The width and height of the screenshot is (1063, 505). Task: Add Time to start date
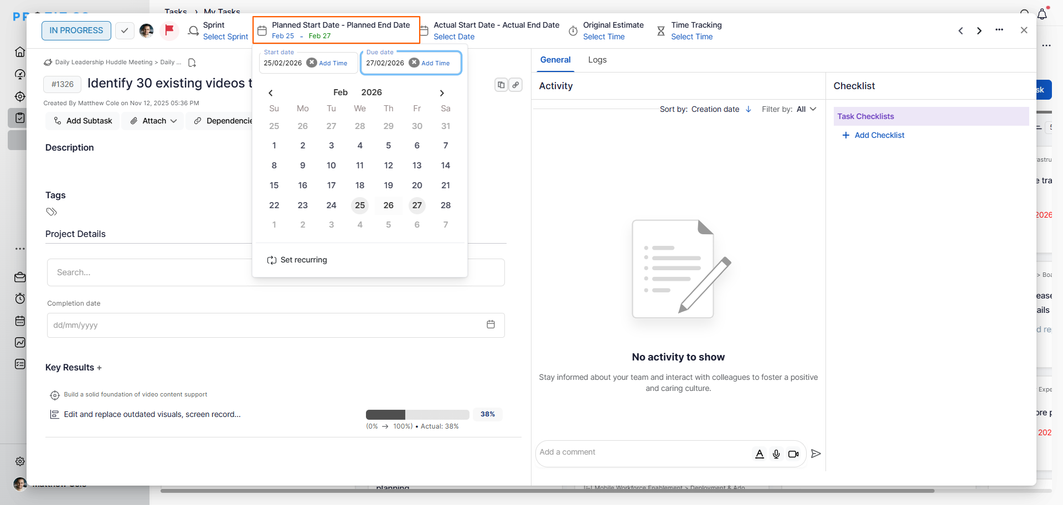pyautogui.click(x=333, y=63)
